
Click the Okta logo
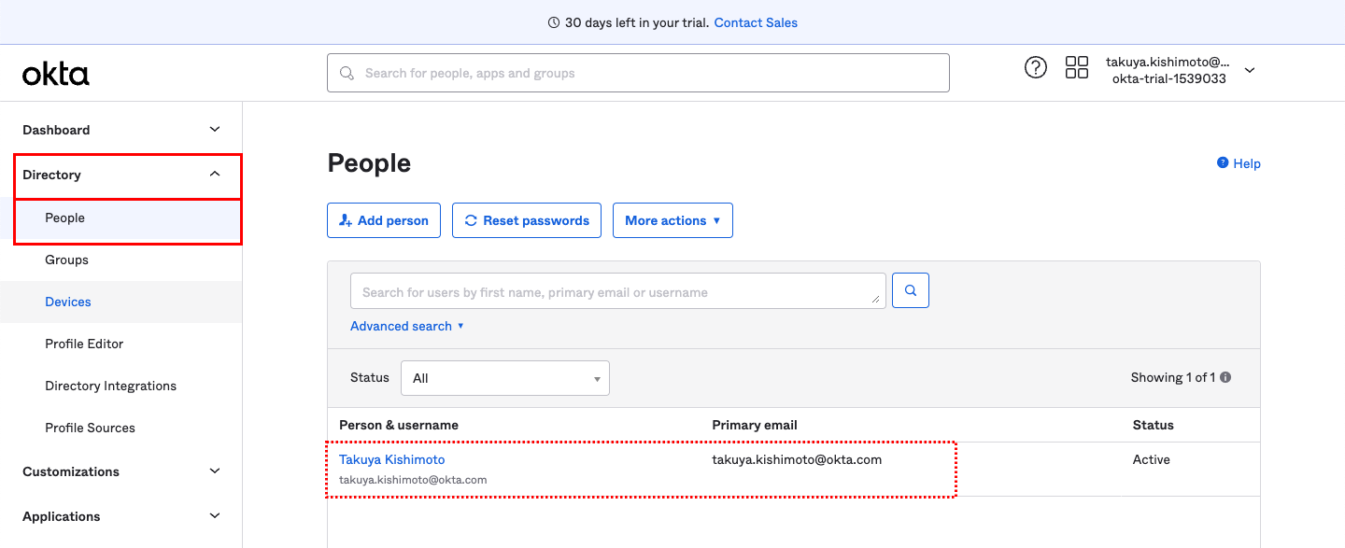coord(56,74)
